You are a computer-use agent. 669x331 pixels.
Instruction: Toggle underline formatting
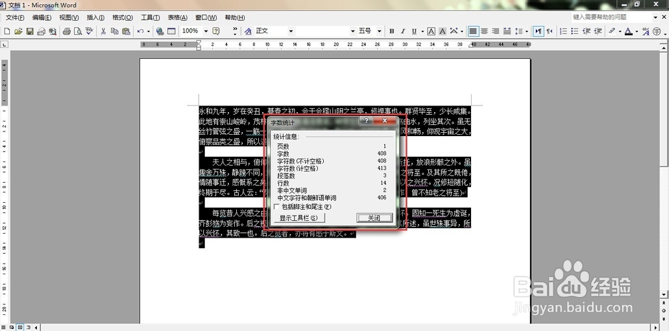point(414,31)
